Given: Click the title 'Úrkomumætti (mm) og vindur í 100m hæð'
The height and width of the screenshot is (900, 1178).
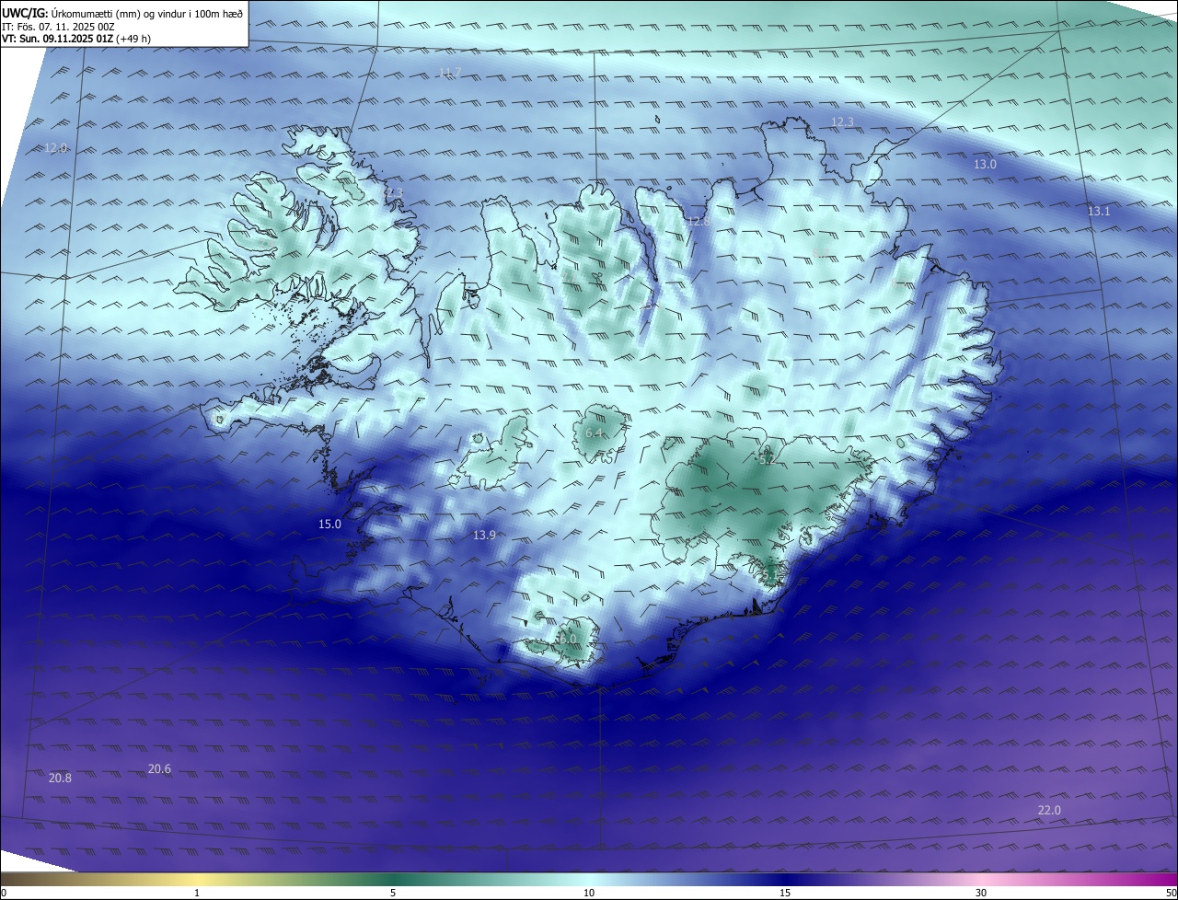Looking at the screenshot, I should pyautogui.click(x=147, y=14).
